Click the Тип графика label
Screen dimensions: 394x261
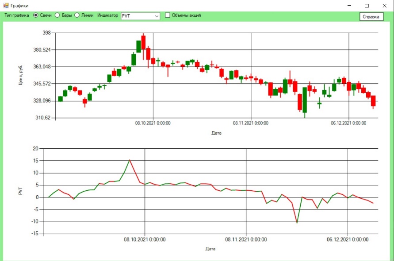pyautogui.click(x=17, y=15)
